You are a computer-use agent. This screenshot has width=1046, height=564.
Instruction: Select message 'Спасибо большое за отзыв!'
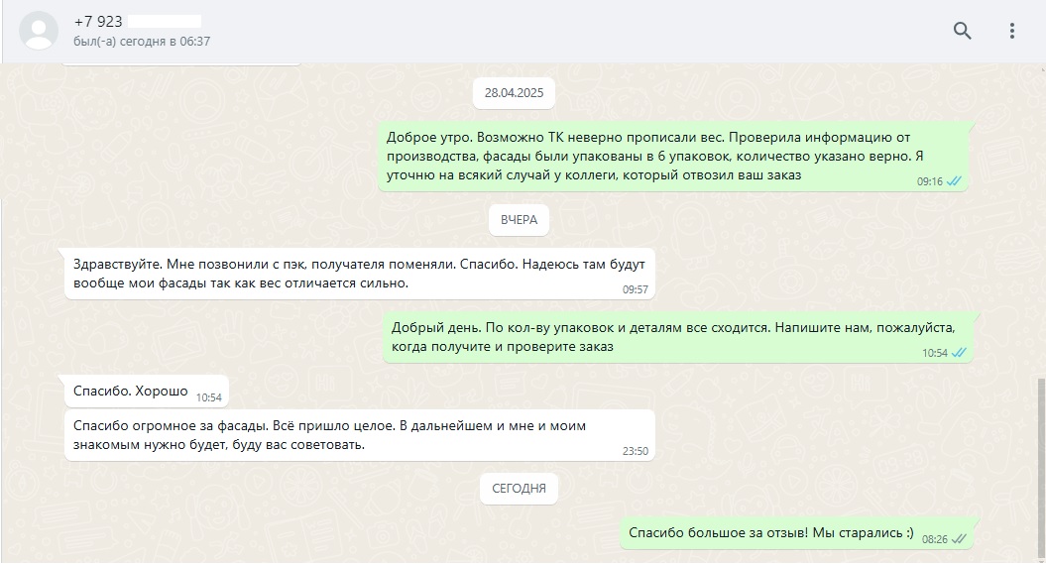coord(796,533)
